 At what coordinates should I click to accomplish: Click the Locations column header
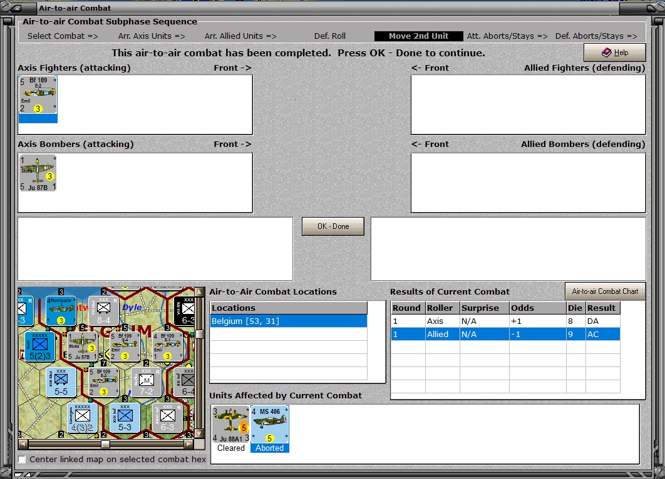click(289, 308)
